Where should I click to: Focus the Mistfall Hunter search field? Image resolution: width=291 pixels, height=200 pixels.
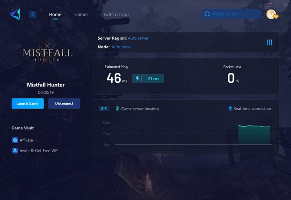coord(231,14)
